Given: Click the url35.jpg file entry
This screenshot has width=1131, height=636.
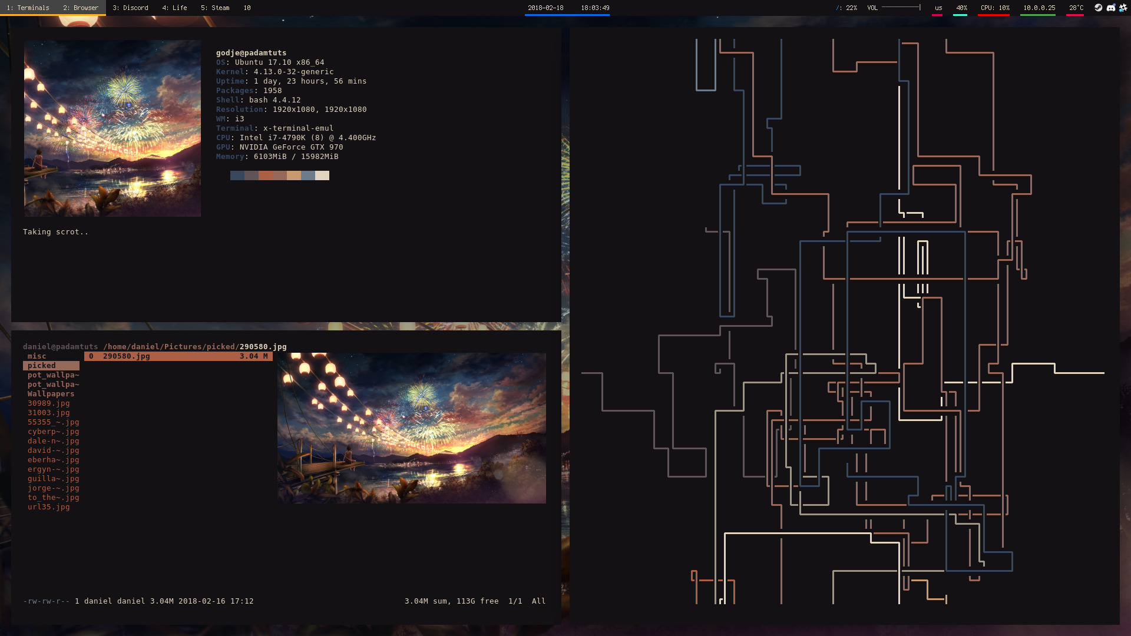Looking at the screenshot, I should coord(48,507).
